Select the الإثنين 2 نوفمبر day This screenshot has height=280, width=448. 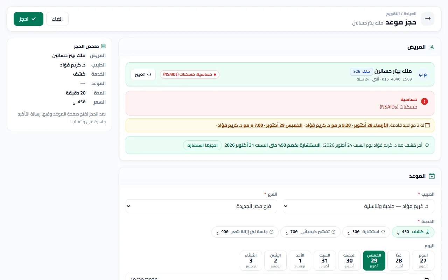(x=275, y=261)
